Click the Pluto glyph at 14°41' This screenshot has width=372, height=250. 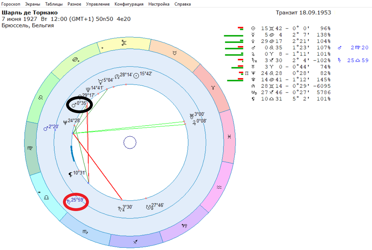tap(88, 89)
